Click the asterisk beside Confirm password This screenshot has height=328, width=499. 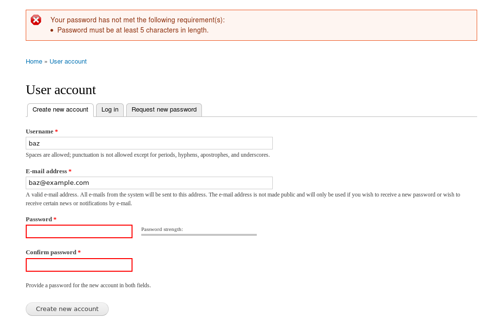[x=79, y=252]
